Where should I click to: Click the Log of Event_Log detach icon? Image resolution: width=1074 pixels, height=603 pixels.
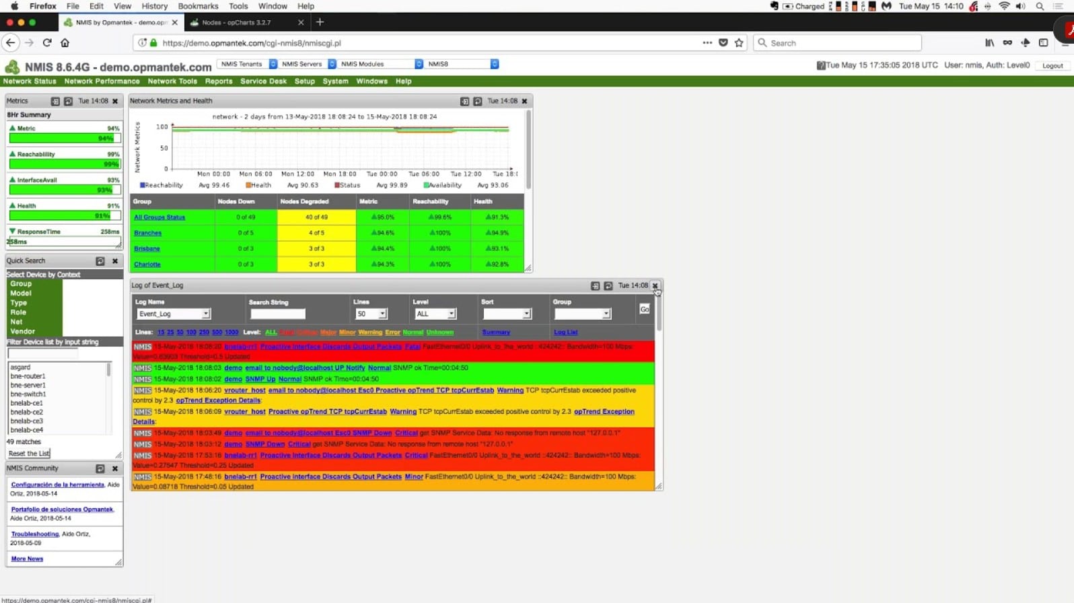(x=595, y=285)
